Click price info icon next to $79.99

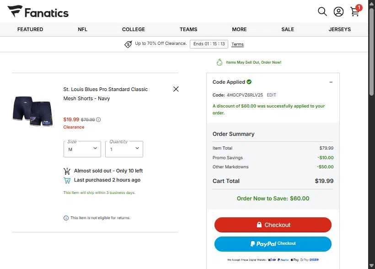[x=98, y=120]
